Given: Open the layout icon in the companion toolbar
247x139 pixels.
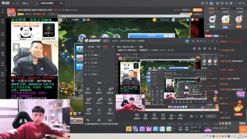Looking at the screenshot, I should pos(205,48).
